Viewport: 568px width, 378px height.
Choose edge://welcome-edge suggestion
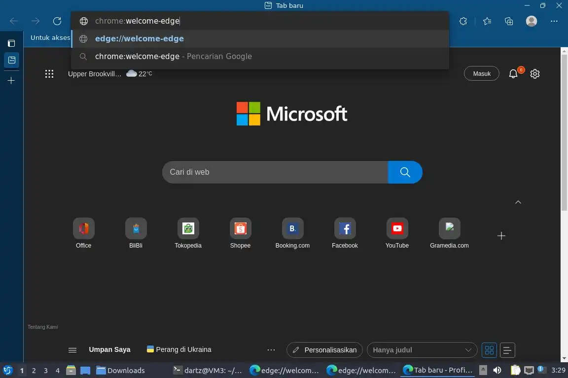(260, 39)
